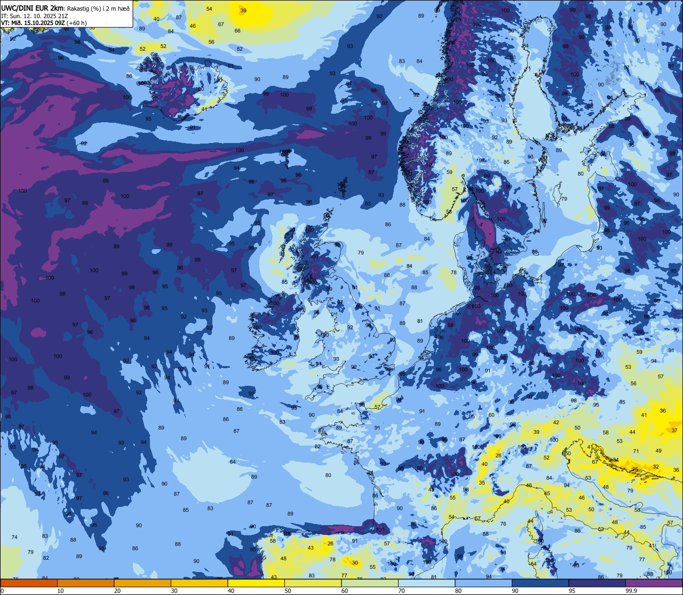Click the purple above-99.9 legend swatch

pyautogui.click(x=654, y=583)
